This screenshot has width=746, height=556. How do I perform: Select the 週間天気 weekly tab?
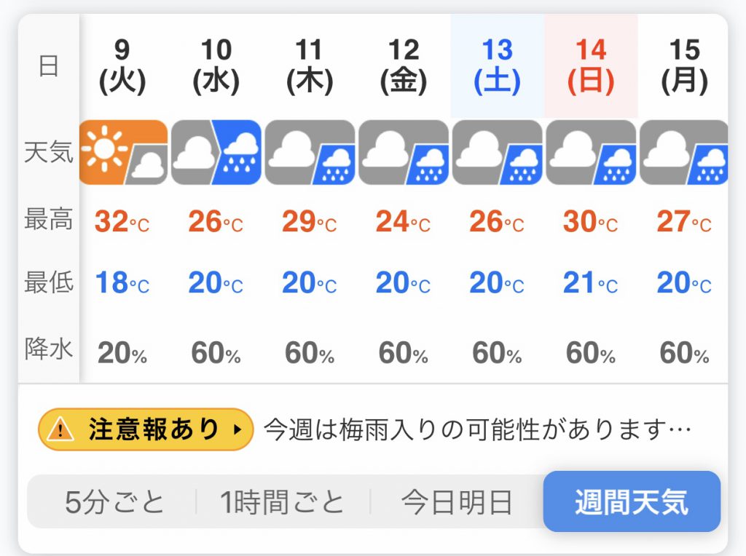click(x=632, y=503)
